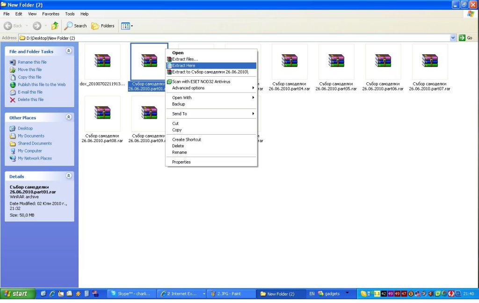
Task: Choose Extract Here from context menu
Action: click(x=184, y=65)
